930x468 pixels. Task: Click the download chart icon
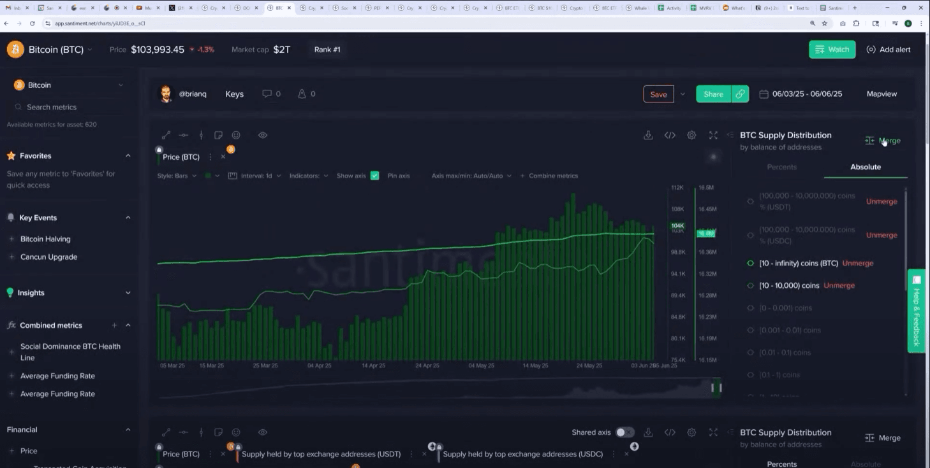click(x=648, y=135)
